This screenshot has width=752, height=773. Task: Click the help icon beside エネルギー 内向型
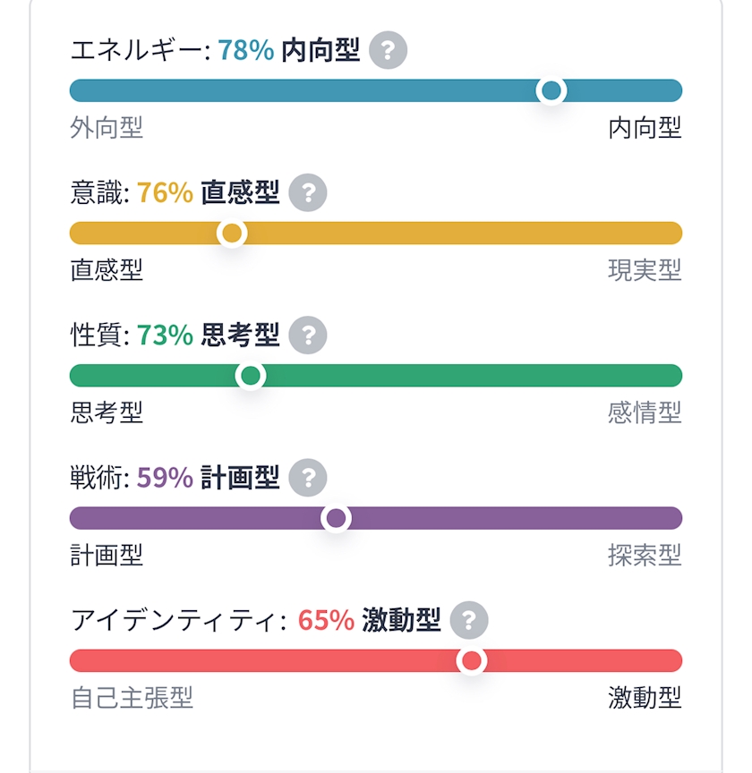pos(388,50)
